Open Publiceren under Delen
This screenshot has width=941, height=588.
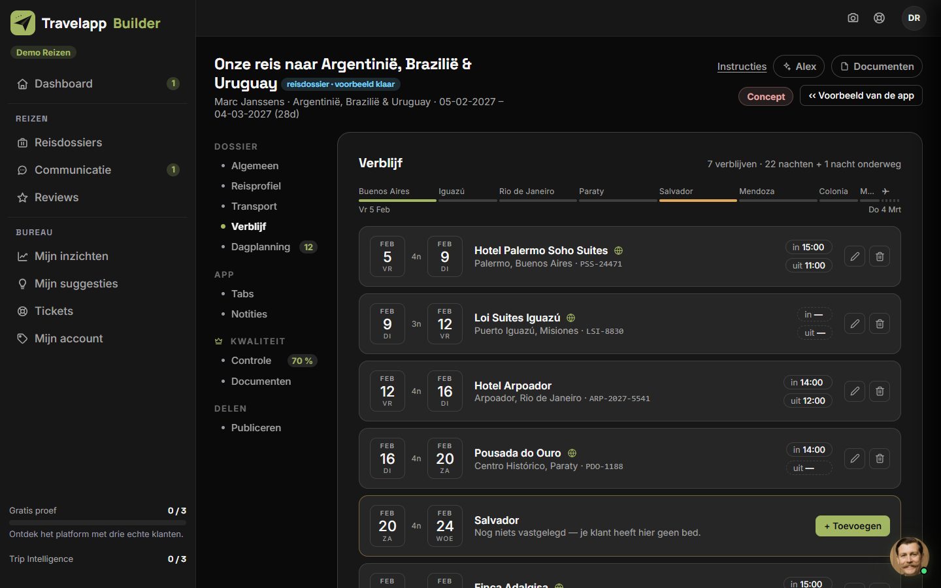pos(256,428)
